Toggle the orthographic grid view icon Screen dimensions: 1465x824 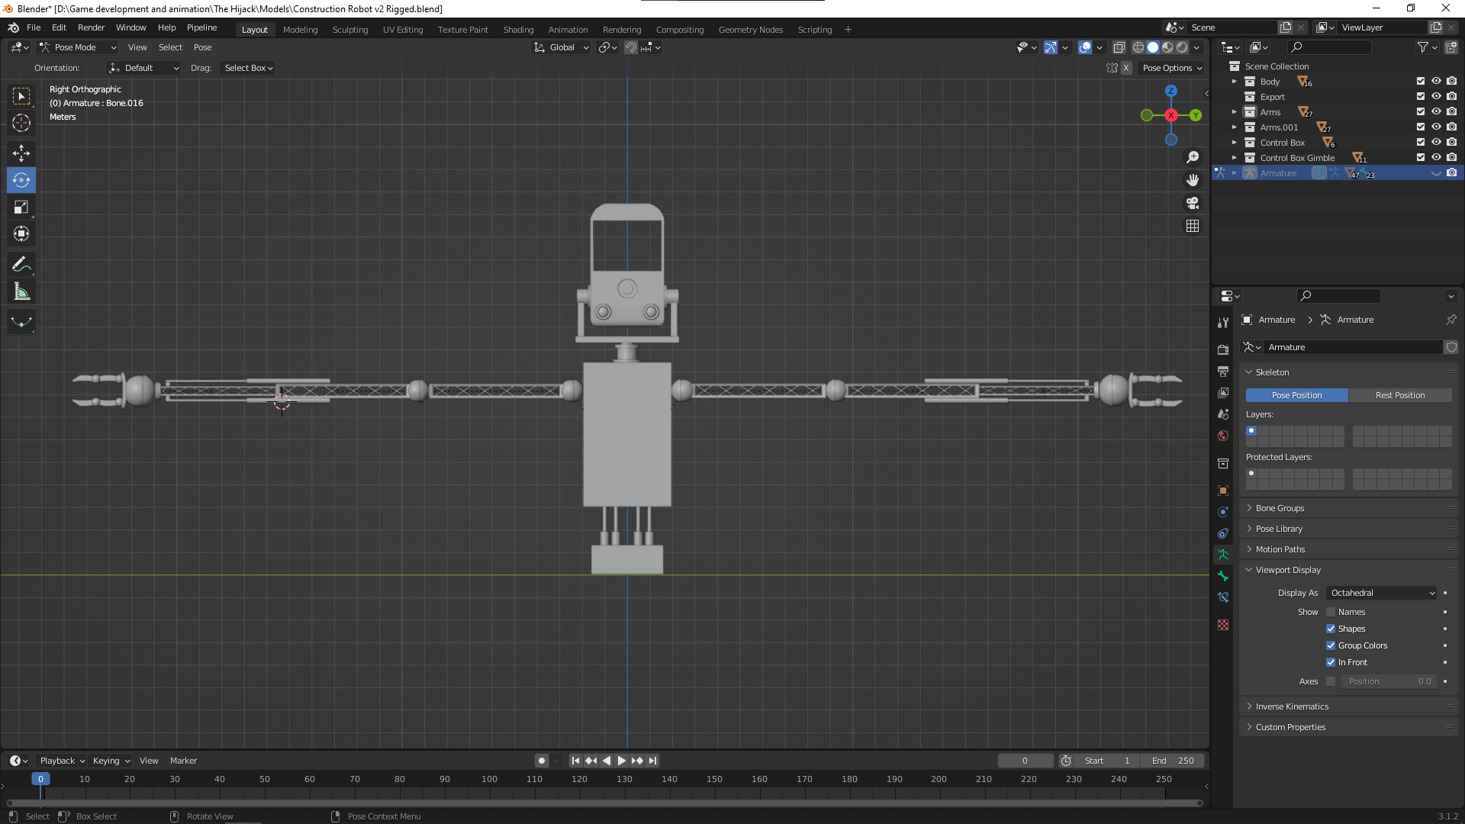point(1193,226)
